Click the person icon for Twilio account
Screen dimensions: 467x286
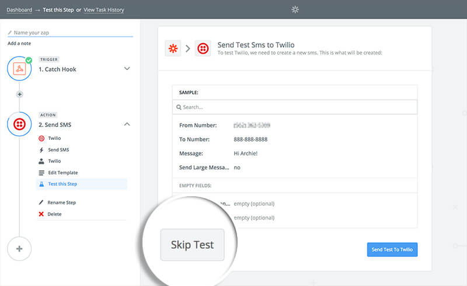41,161
